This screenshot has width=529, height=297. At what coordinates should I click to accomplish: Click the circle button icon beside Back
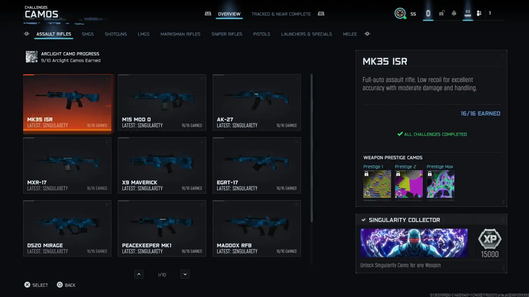click(60, 285)
